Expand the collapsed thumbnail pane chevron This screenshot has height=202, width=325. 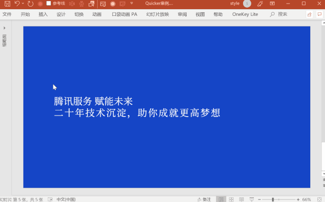[x=5, y=28]
